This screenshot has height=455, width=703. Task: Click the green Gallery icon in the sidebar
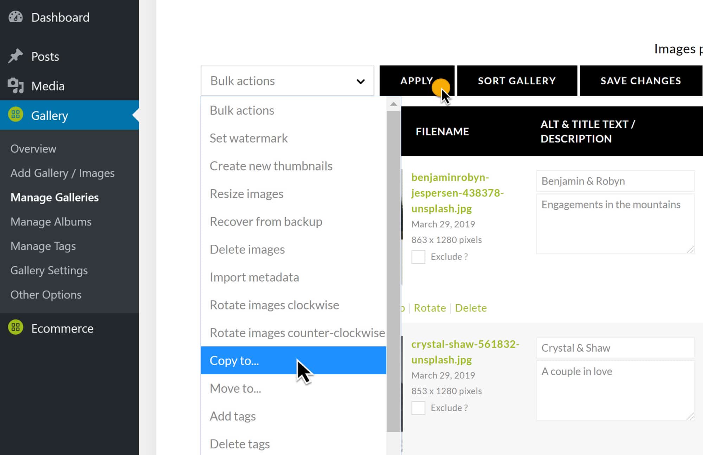coord(15,115)
